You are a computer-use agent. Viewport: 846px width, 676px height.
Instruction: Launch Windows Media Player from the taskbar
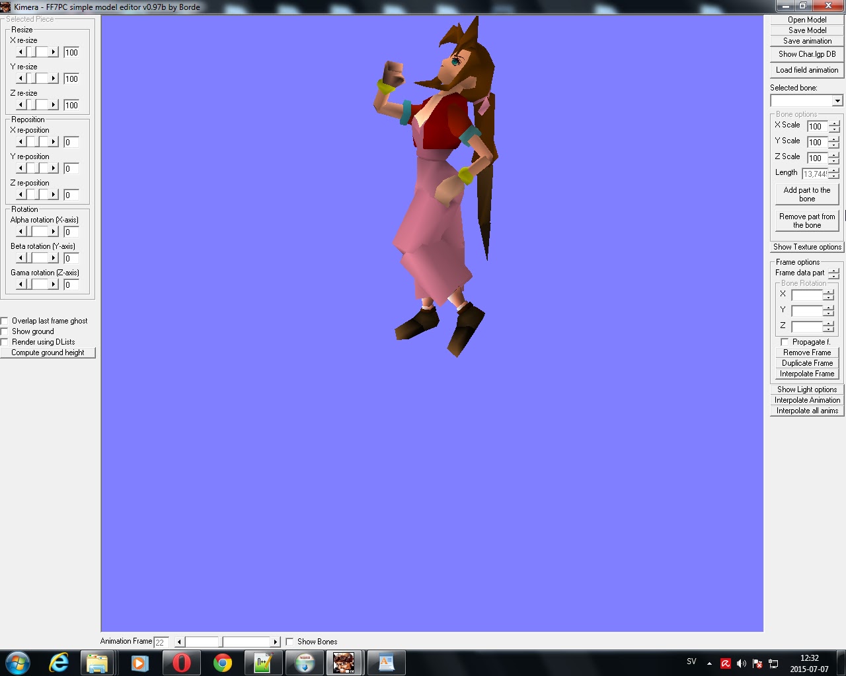(x=139, y=663)
